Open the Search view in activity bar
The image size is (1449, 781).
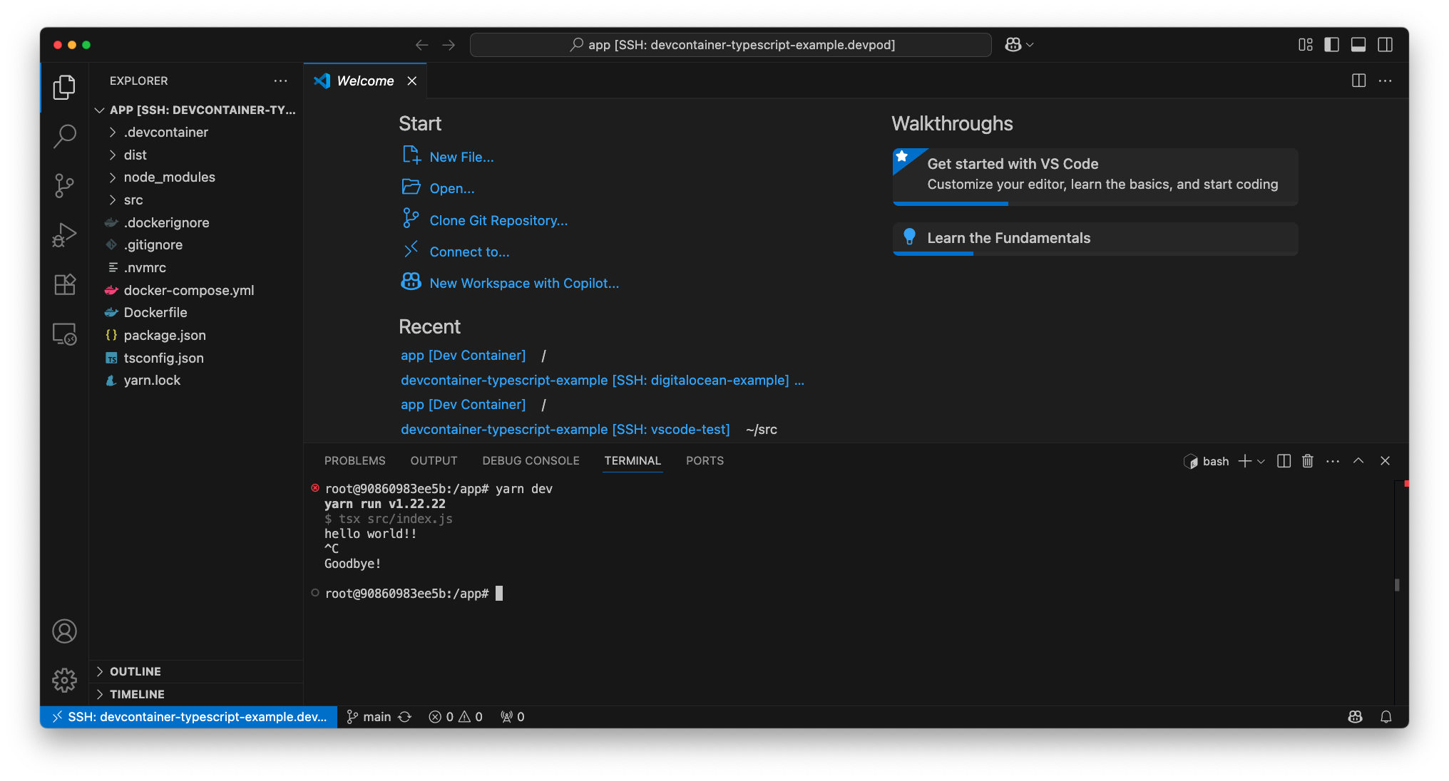click(x=64, y=136)
